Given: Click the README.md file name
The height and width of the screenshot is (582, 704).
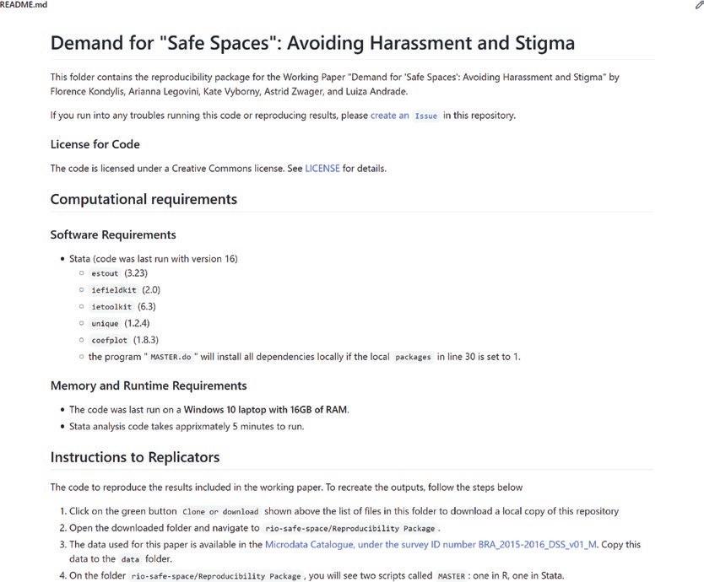Looking at the screenshot, I should [24, 5].
